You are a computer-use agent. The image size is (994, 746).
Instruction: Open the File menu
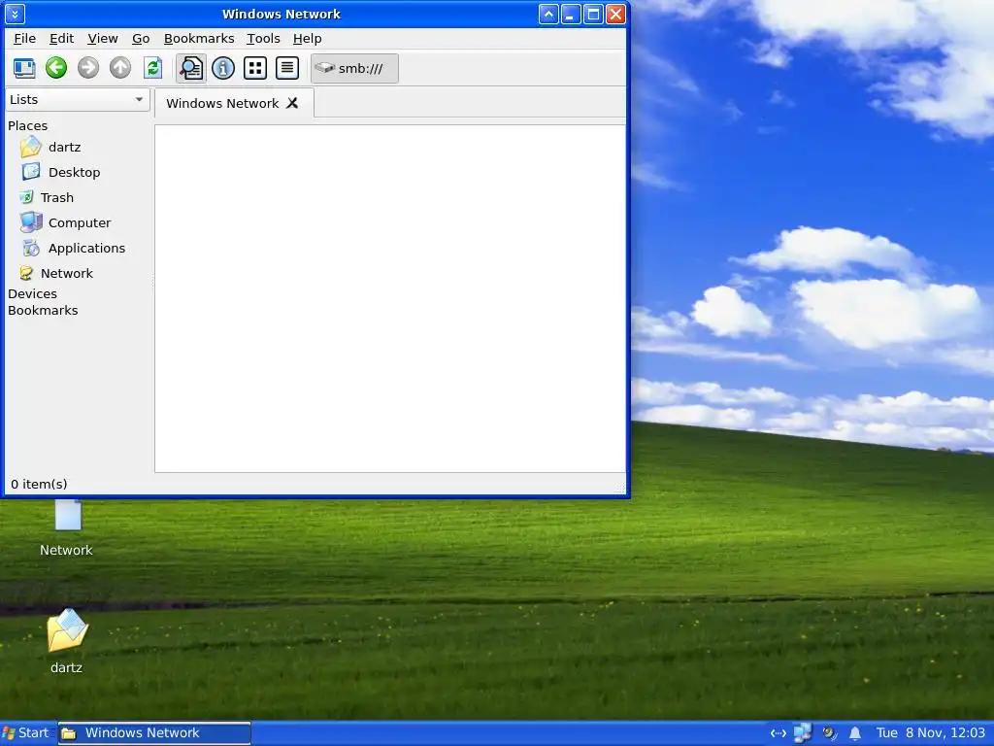click(24, 39)
